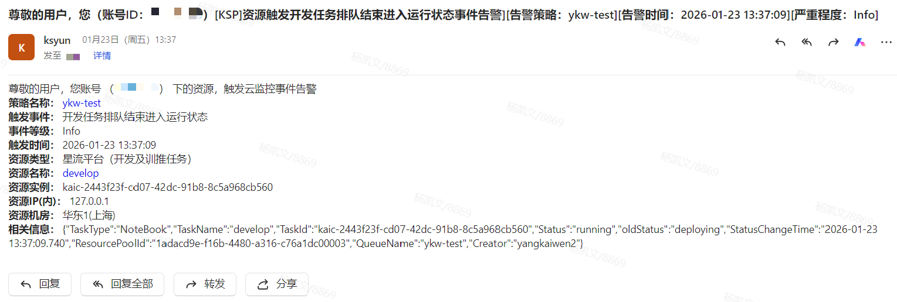Click the 回复全部 button at bottom
897x302 pixels.
123,284
